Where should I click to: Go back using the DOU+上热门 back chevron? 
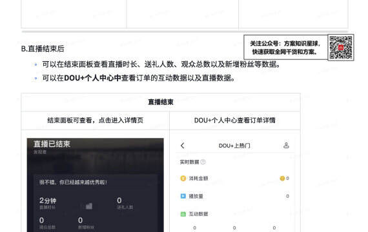click(183, 146)
